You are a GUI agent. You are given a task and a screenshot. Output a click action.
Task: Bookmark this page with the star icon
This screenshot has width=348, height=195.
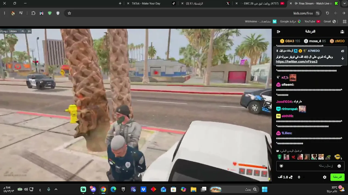coord(69,13)
